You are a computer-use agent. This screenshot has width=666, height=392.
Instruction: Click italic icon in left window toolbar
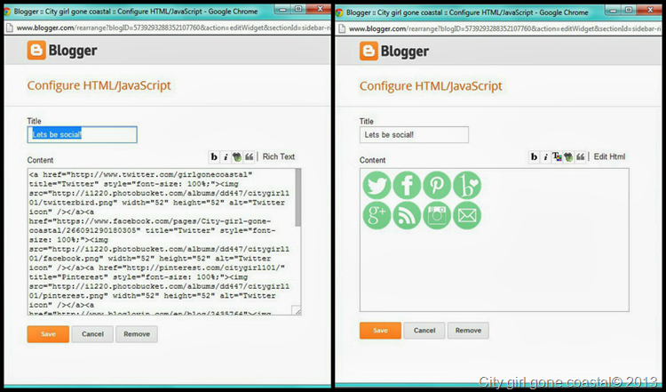tap(226, 156)
